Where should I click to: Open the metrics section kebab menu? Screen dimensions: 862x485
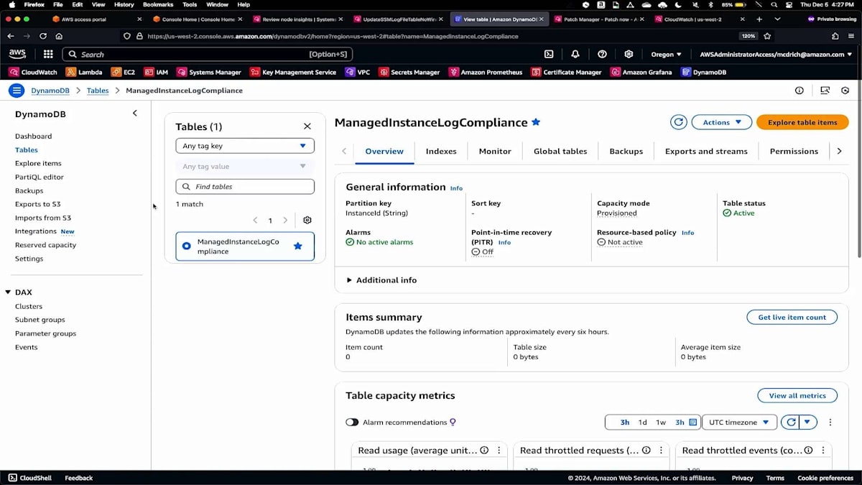830,422
